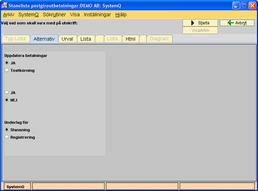The width and height of the screenshot is (258, 191).
Task: Switch to the Alternativ tab
Action: pos(43,39)
